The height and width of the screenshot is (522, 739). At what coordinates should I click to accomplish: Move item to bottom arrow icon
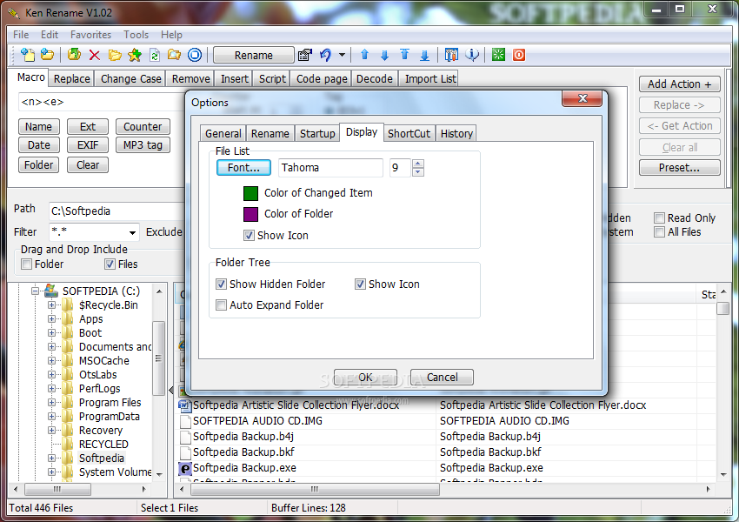[424, 55]
